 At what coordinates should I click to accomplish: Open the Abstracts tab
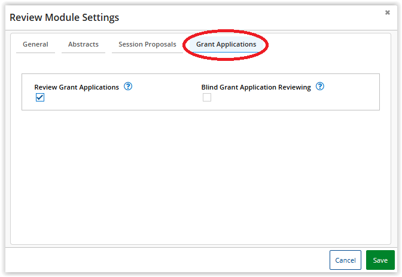point(83,45)
